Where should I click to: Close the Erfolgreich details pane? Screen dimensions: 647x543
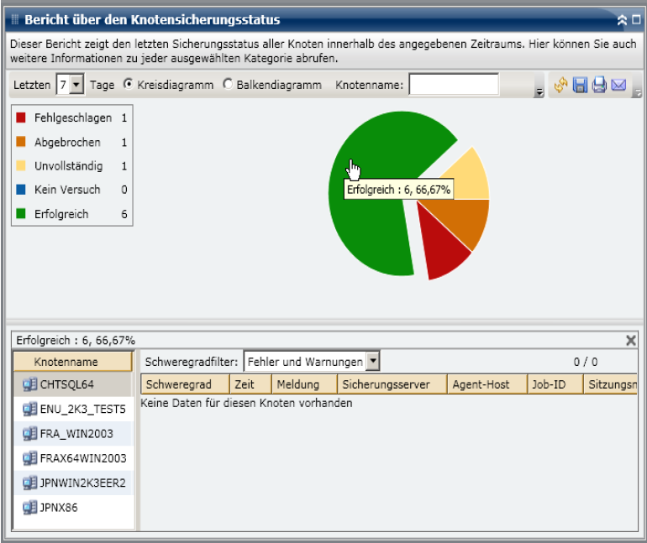tap(631, 340)
